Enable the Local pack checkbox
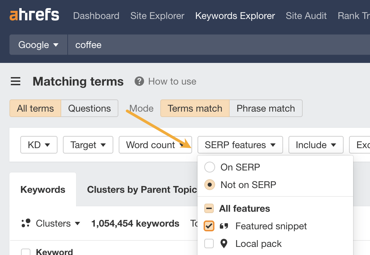370x255 pixels. click(x=209, y=244)
